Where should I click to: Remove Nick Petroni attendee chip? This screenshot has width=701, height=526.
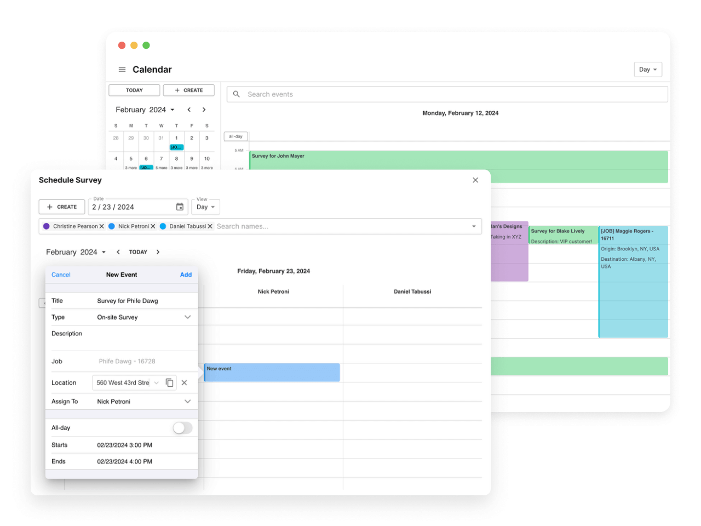[x=152, y=226]
